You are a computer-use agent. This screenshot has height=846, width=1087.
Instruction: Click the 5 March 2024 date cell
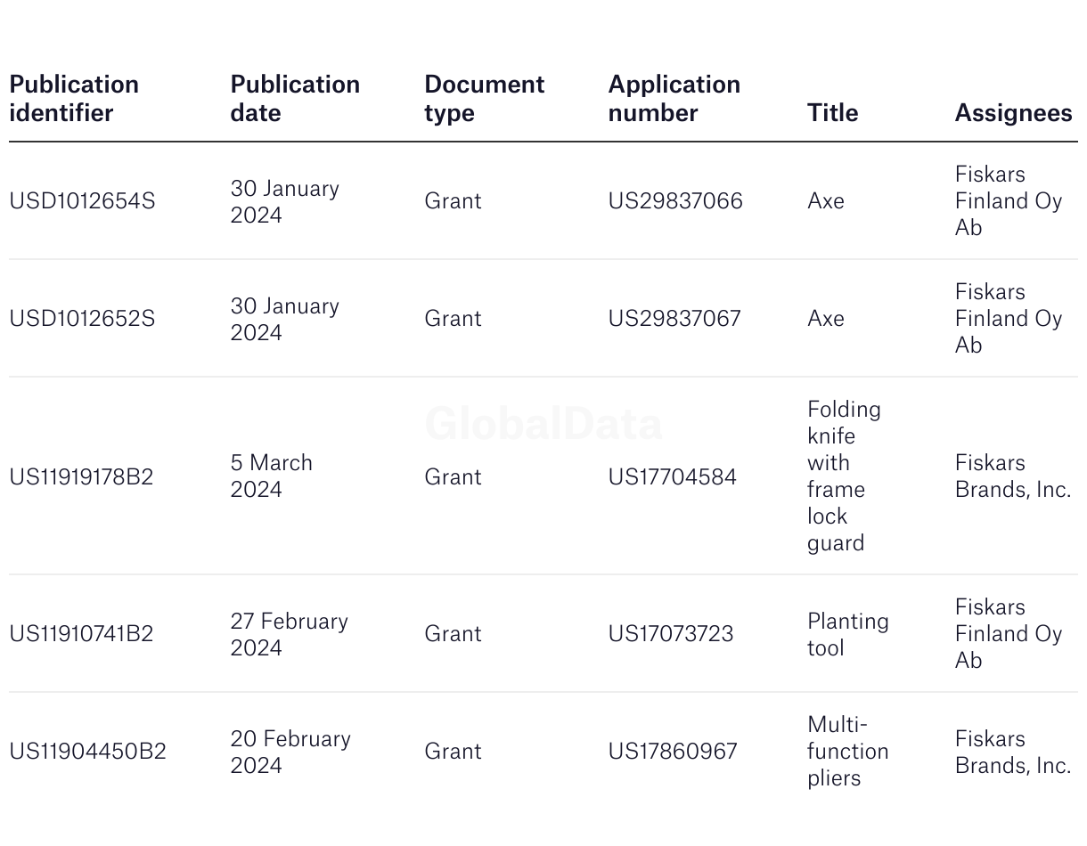click(x=272, y=476)
